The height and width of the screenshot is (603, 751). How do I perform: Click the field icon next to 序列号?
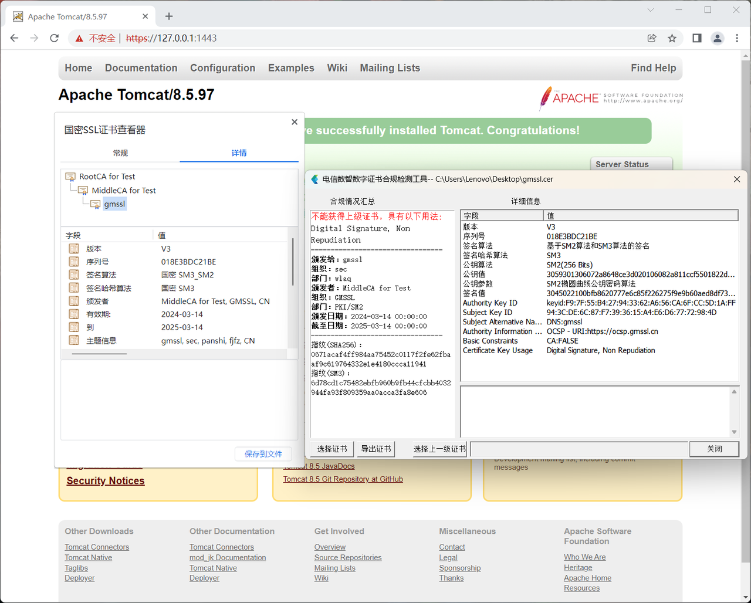74,262
